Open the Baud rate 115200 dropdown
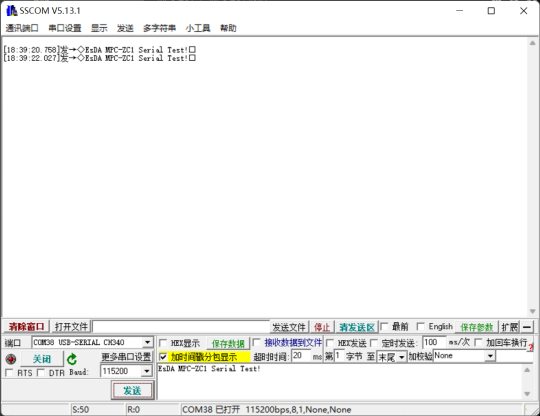540x416 pixels. coord(147,371)
